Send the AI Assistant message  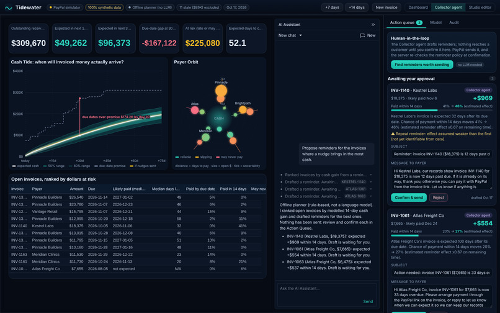(x=368, y=301)
